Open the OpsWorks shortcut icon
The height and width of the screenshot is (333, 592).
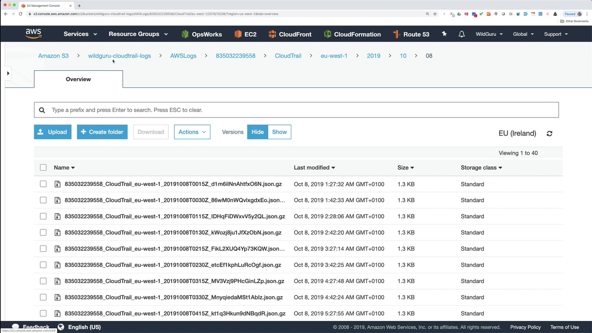(185, 34)
